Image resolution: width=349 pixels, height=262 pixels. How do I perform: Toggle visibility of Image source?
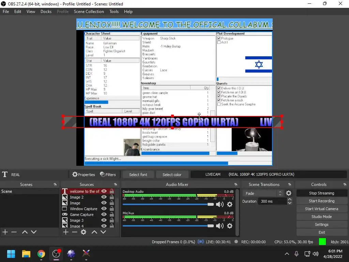104,203
